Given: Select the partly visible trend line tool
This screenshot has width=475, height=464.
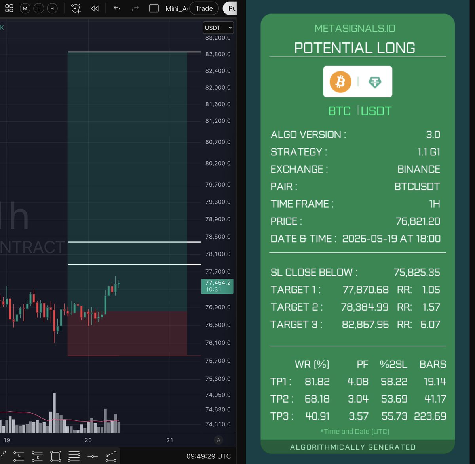Looking at the screenshot, I should pyautogui.click(x=3, y=456).
